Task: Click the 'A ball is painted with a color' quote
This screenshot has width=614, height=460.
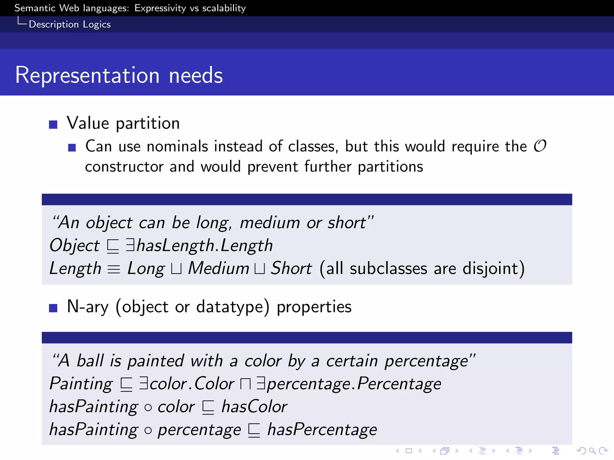Action: tap(263, 361)
